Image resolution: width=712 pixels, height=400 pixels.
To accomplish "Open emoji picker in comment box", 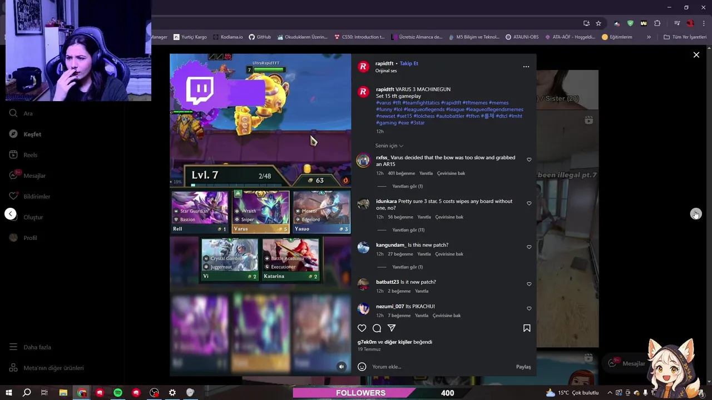I will click(362, 367).
